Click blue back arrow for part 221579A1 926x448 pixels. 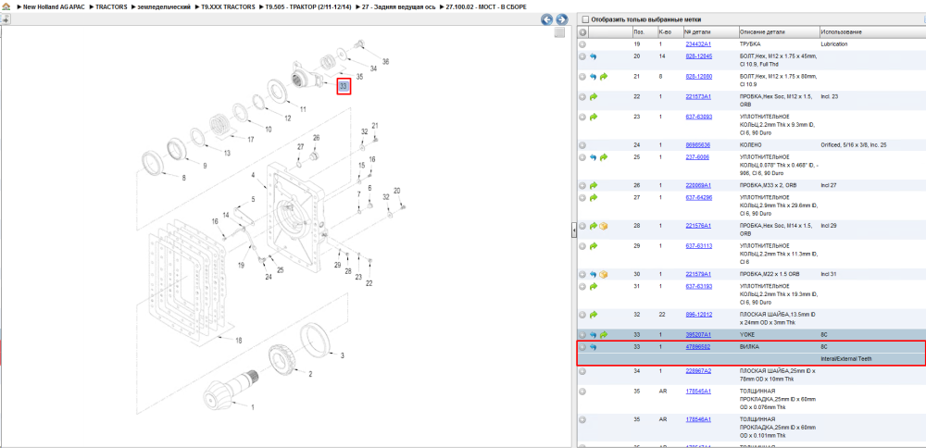point(593,275)
